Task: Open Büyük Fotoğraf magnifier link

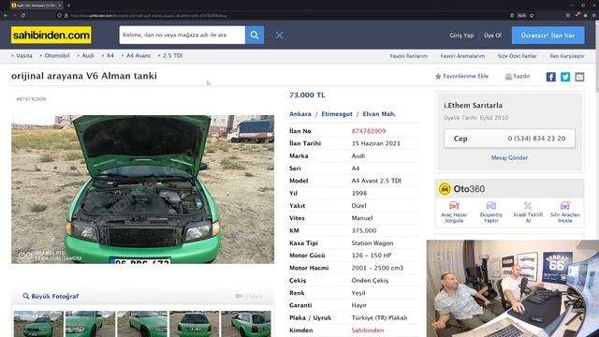Action: pyautogui.click(x=51, y=296)
